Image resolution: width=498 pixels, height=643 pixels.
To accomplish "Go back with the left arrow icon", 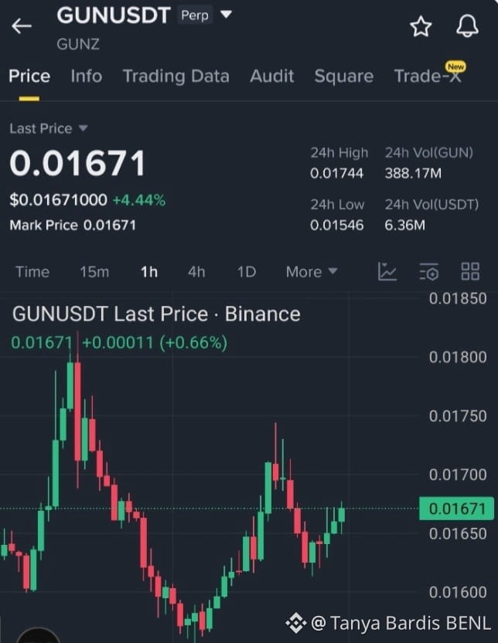I will click(x=22, y=26).
